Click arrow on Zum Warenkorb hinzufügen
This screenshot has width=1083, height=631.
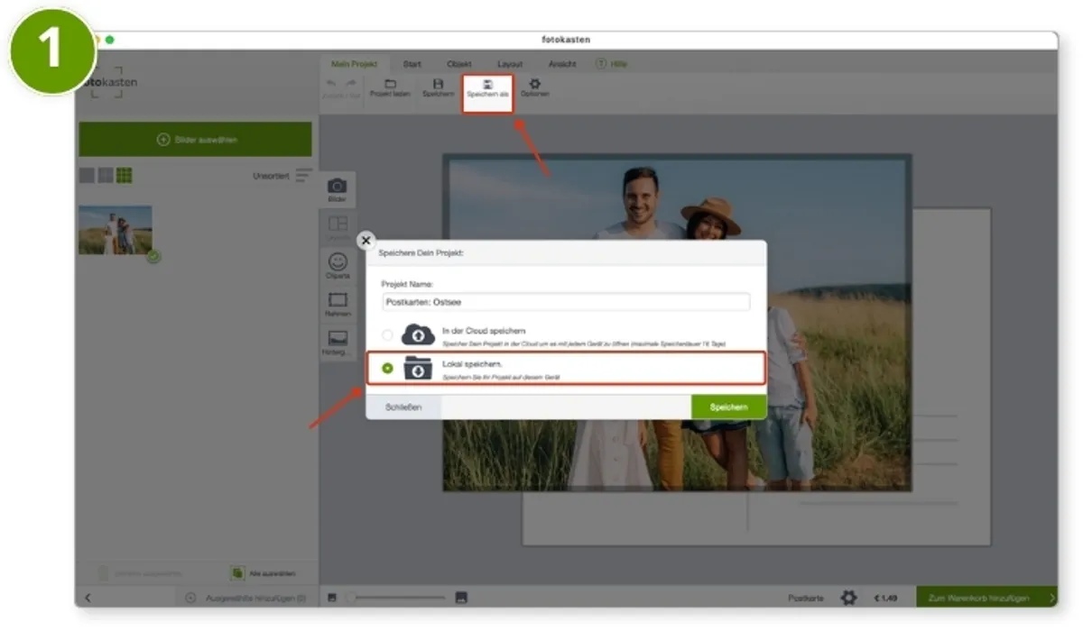pyautogui.click(x=1051, y=598)
